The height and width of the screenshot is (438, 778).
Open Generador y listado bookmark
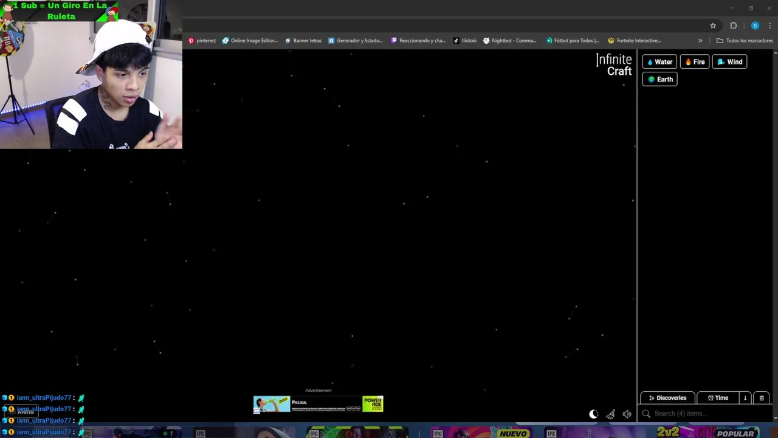coord(356,41)
